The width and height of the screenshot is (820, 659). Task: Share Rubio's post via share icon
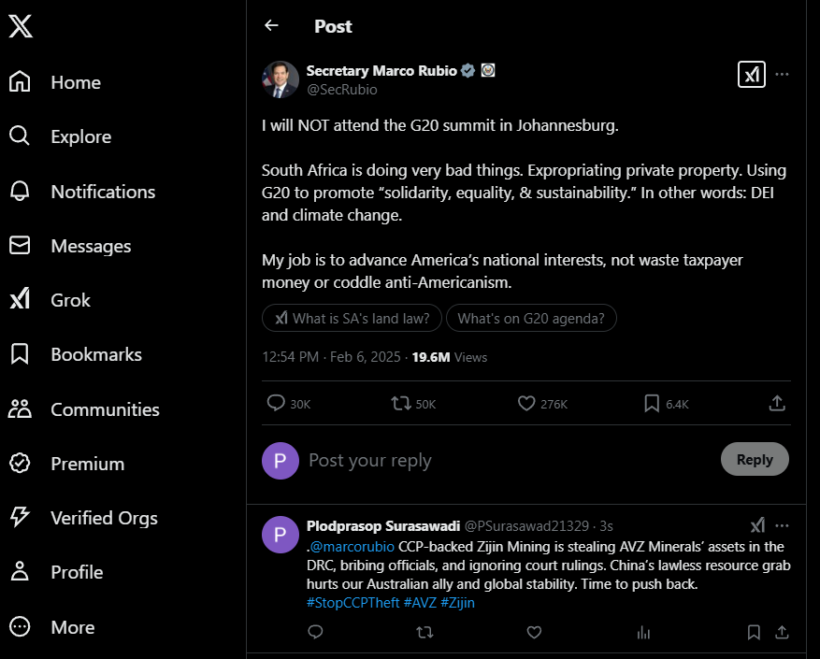click(x=777, y=403)
